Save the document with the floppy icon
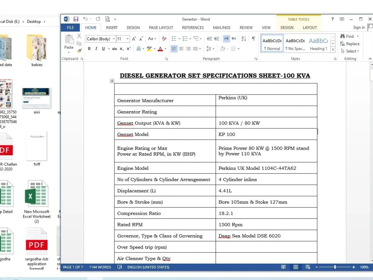Screen dimensions: 373x280 (76, 19)
